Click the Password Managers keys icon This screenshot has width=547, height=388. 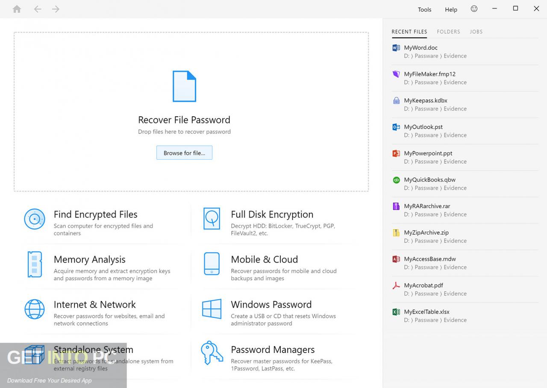pos(212,353)
